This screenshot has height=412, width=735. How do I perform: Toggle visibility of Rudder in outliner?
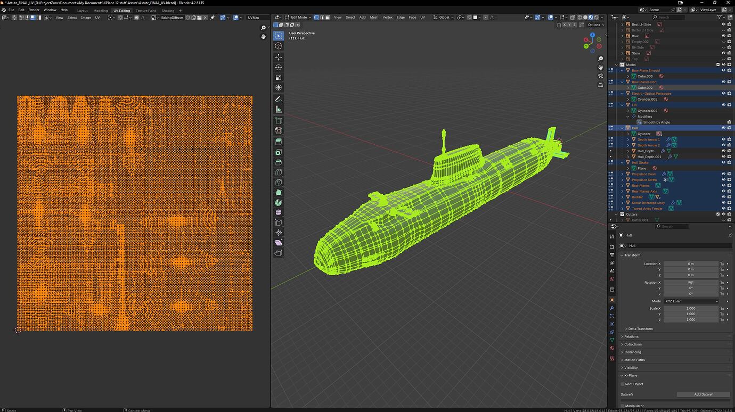pos(723,197)
